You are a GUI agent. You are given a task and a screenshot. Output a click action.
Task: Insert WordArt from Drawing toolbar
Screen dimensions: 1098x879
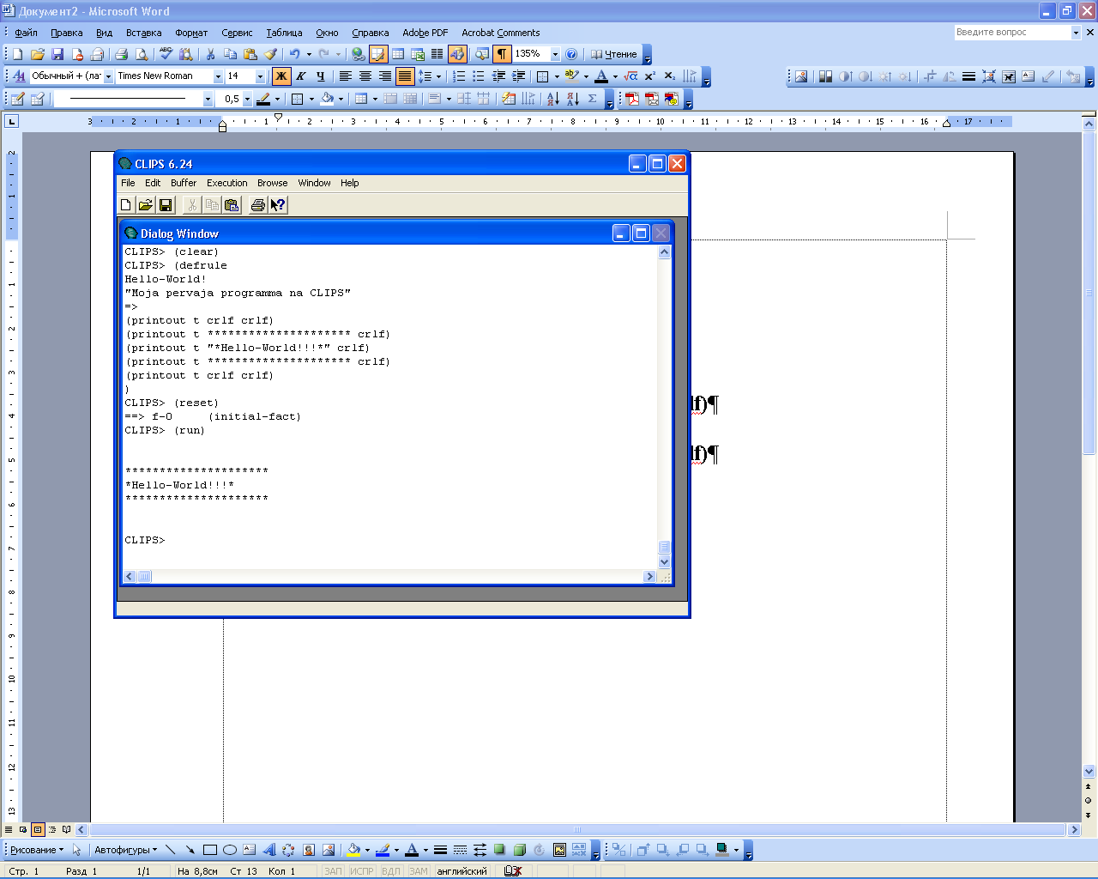coord(269,850)
